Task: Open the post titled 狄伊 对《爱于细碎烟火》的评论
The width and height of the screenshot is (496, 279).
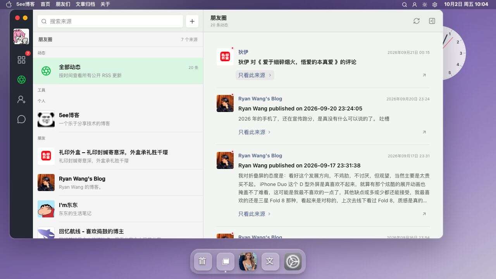Action: (x=297, y=62)
